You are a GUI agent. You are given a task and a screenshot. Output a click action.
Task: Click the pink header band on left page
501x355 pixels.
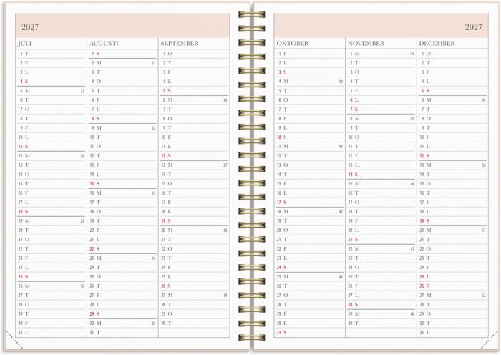point(122,25)
